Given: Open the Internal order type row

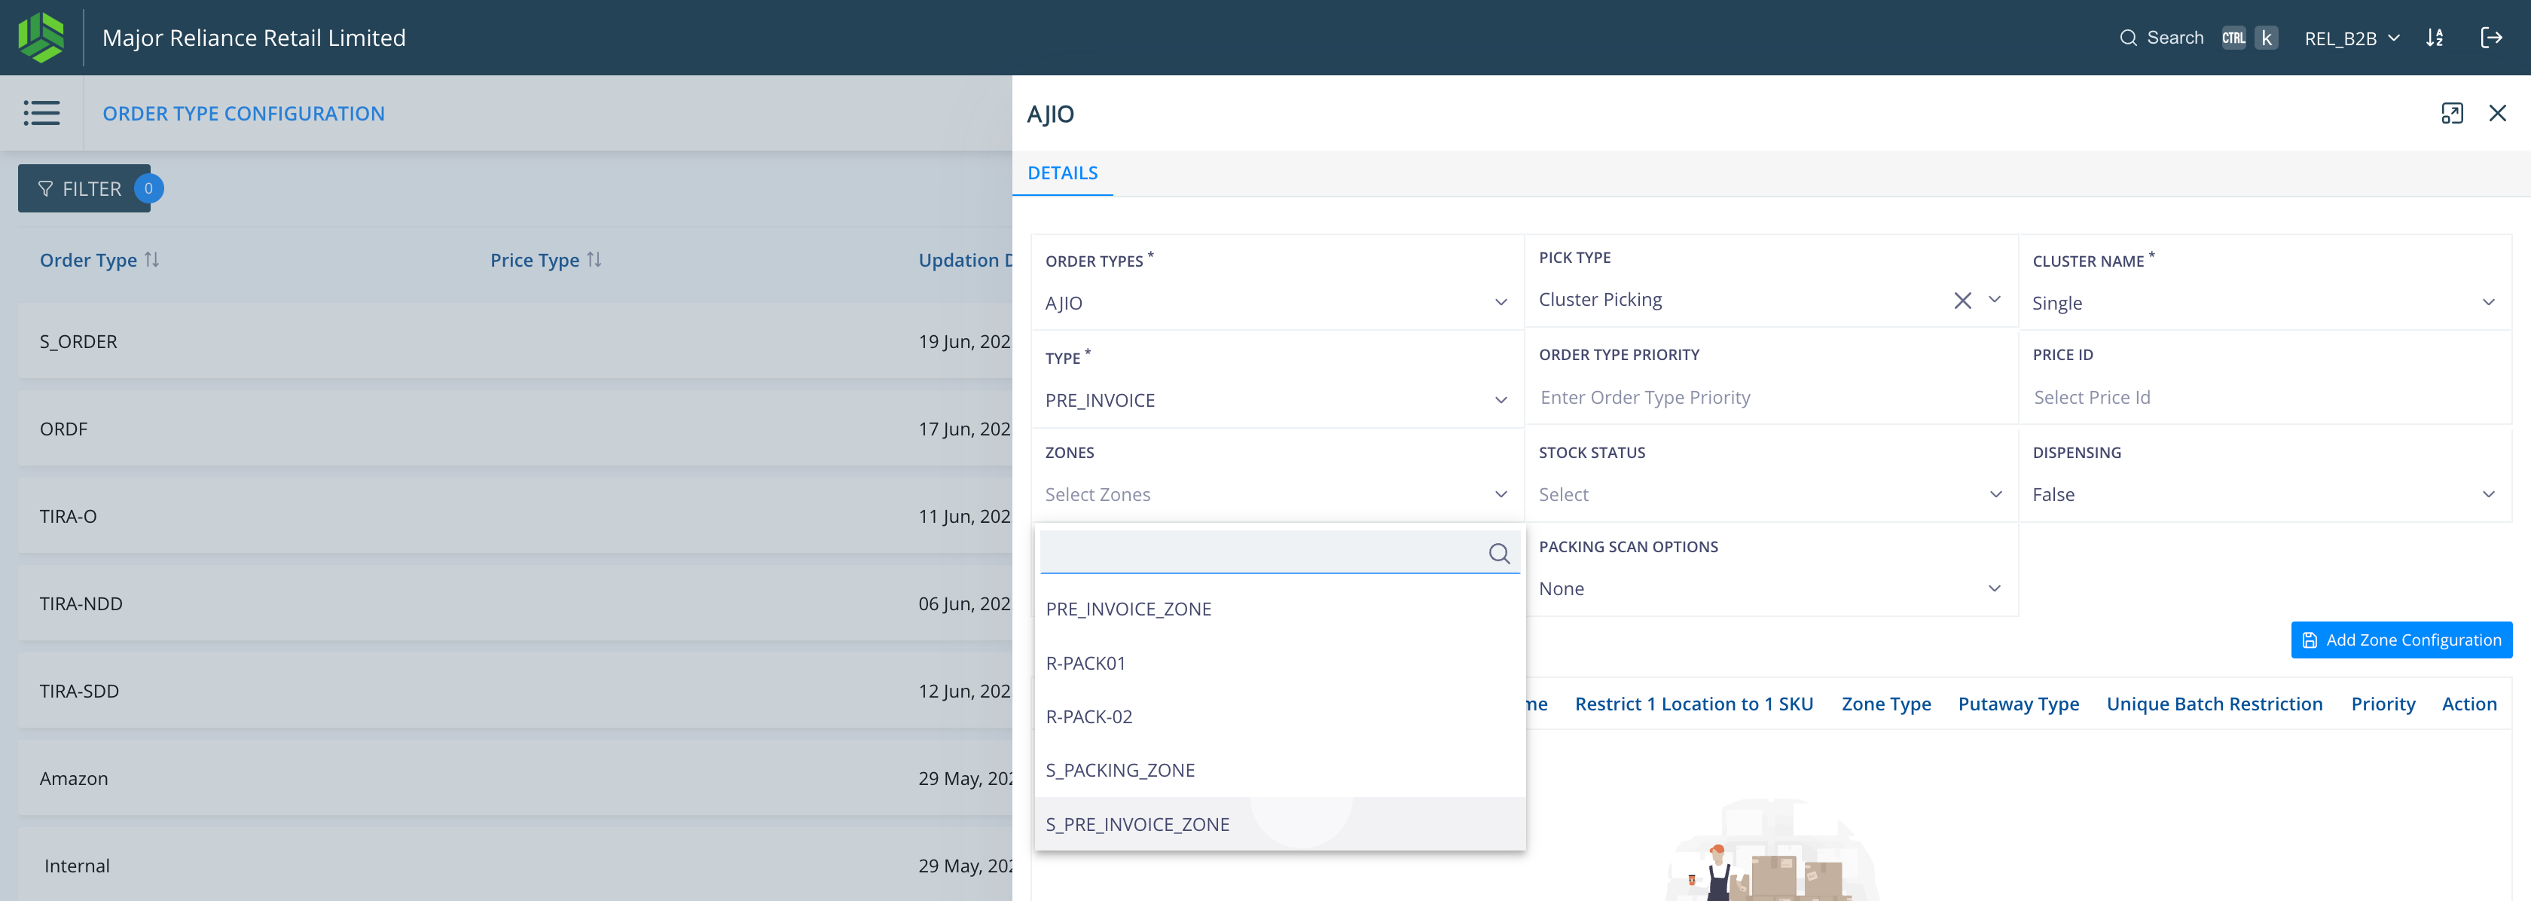Looking at the screenshot, I should 514,866.
